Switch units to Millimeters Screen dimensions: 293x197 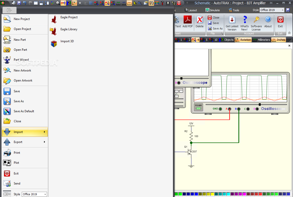click(261, 40)
